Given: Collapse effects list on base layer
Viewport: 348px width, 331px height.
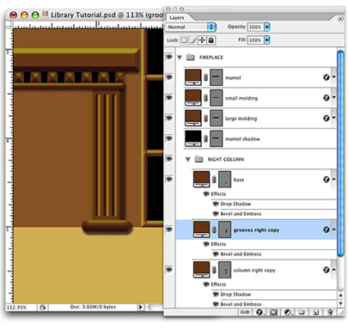Looking at the screenshot, I should click(333, 179).
